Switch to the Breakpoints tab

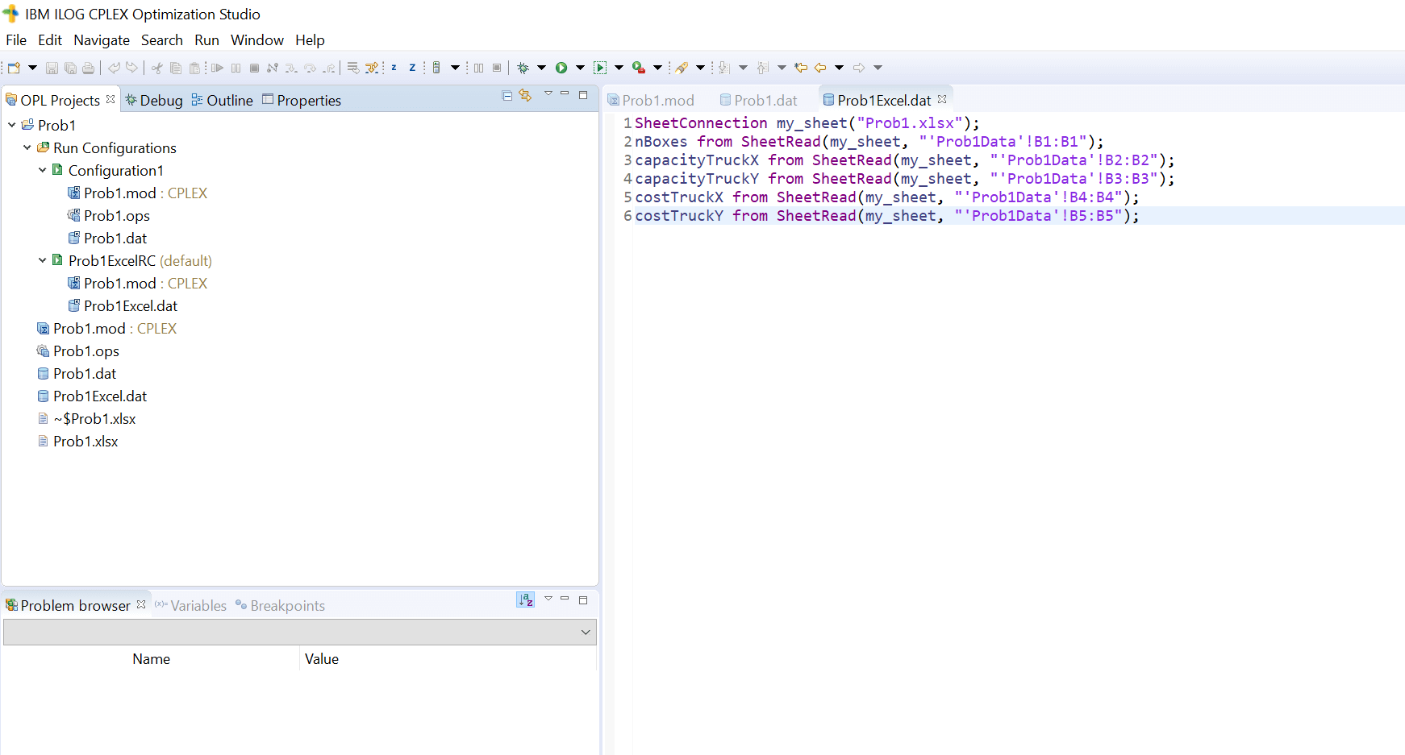tap(280, 605)
